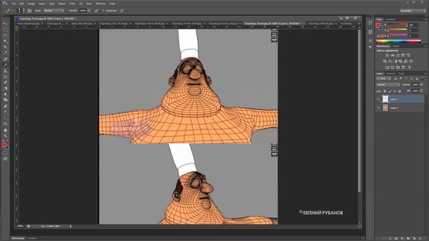Switch to the Paths tab
Screen dimensions: 429x241
pyautogui.click(x=402, y=74)
